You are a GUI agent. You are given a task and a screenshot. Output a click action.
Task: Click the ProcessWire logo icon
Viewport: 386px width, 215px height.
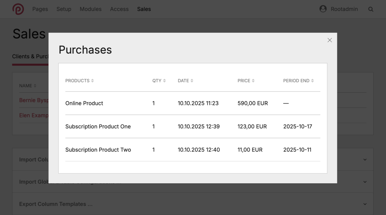tap(18, 9)
